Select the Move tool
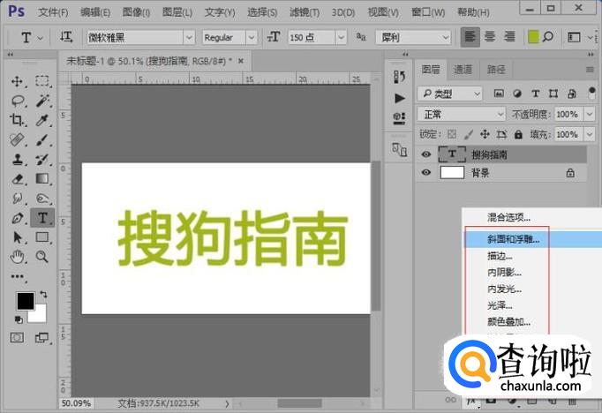Screen dimensions: 602x413 pos(17,81)
